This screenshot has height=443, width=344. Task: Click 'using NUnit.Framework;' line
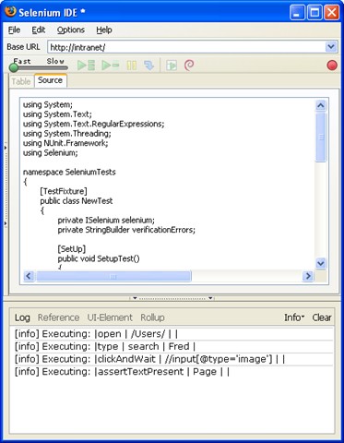click(x=65, y=143)
